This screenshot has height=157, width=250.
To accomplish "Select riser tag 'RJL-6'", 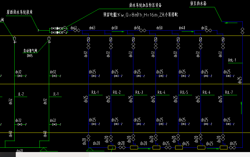I will pos(206,92).
